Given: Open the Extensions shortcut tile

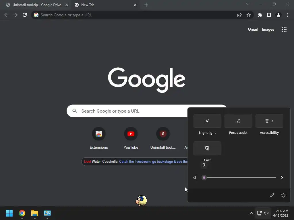Looking at the screenshot, I should 99,138.
